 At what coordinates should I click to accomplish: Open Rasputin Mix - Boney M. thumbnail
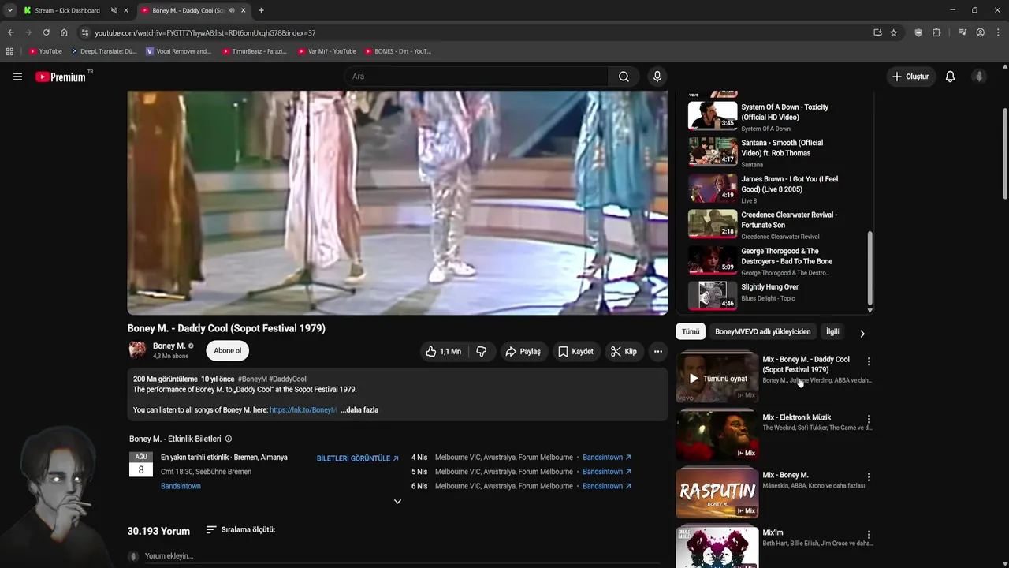[x=717, y=493]
